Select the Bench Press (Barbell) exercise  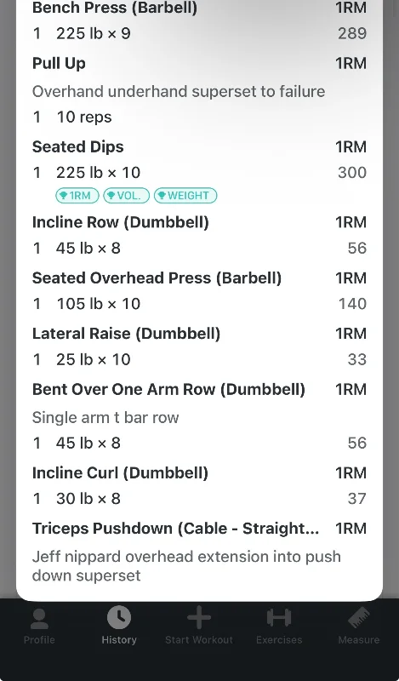tap(115, 8)
